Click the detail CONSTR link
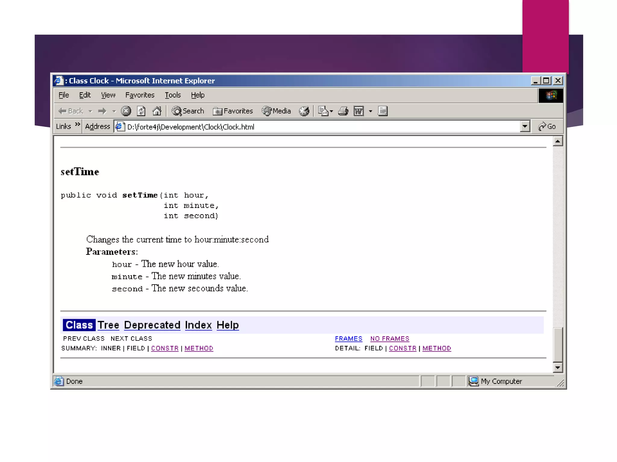Image resolution: width=617 pixels, height=462 pixels. click(x=402, y=348)
